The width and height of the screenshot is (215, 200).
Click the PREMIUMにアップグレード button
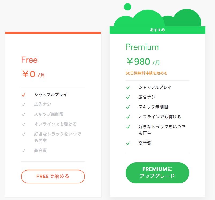(157, 173)
